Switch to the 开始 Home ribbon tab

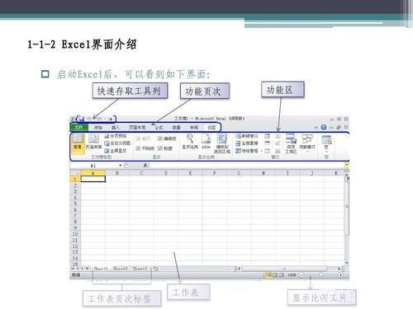[x=97, y=128]
